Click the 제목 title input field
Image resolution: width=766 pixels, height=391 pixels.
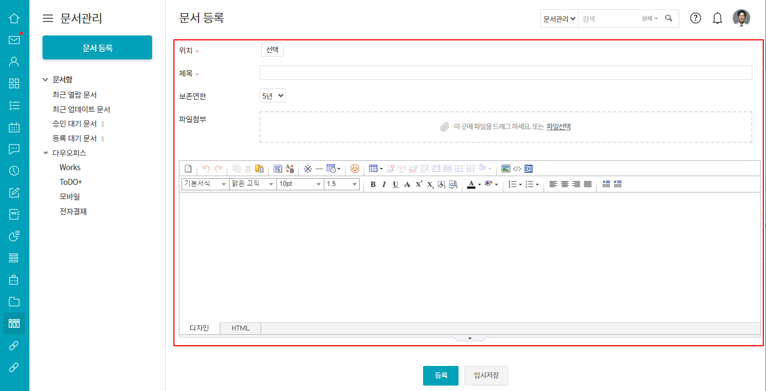click(505, 73)
